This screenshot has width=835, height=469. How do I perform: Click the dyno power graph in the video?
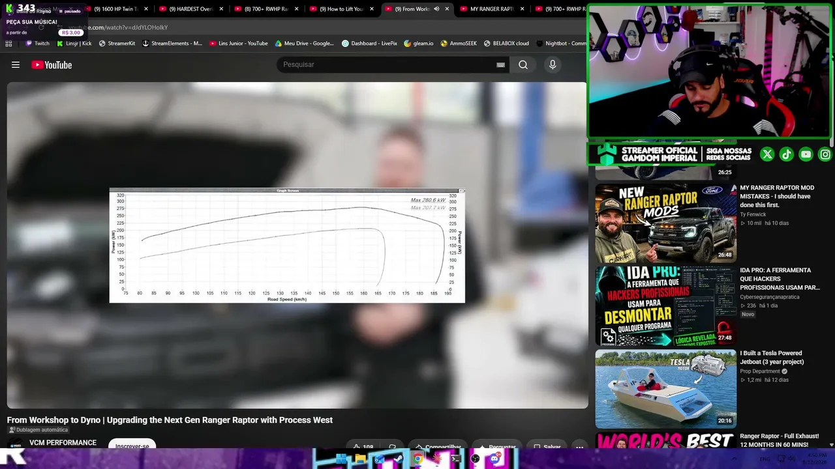tap(287, 246)
